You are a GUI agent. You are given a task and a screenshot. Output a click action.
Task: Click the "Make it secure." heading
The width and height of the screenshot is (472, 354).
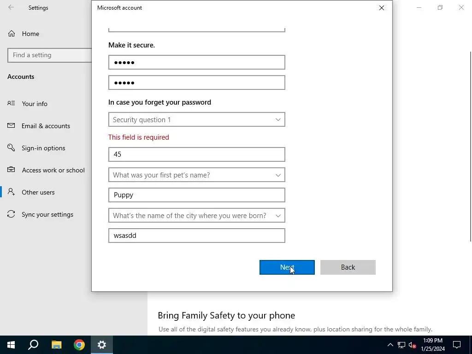pos(131,45)
